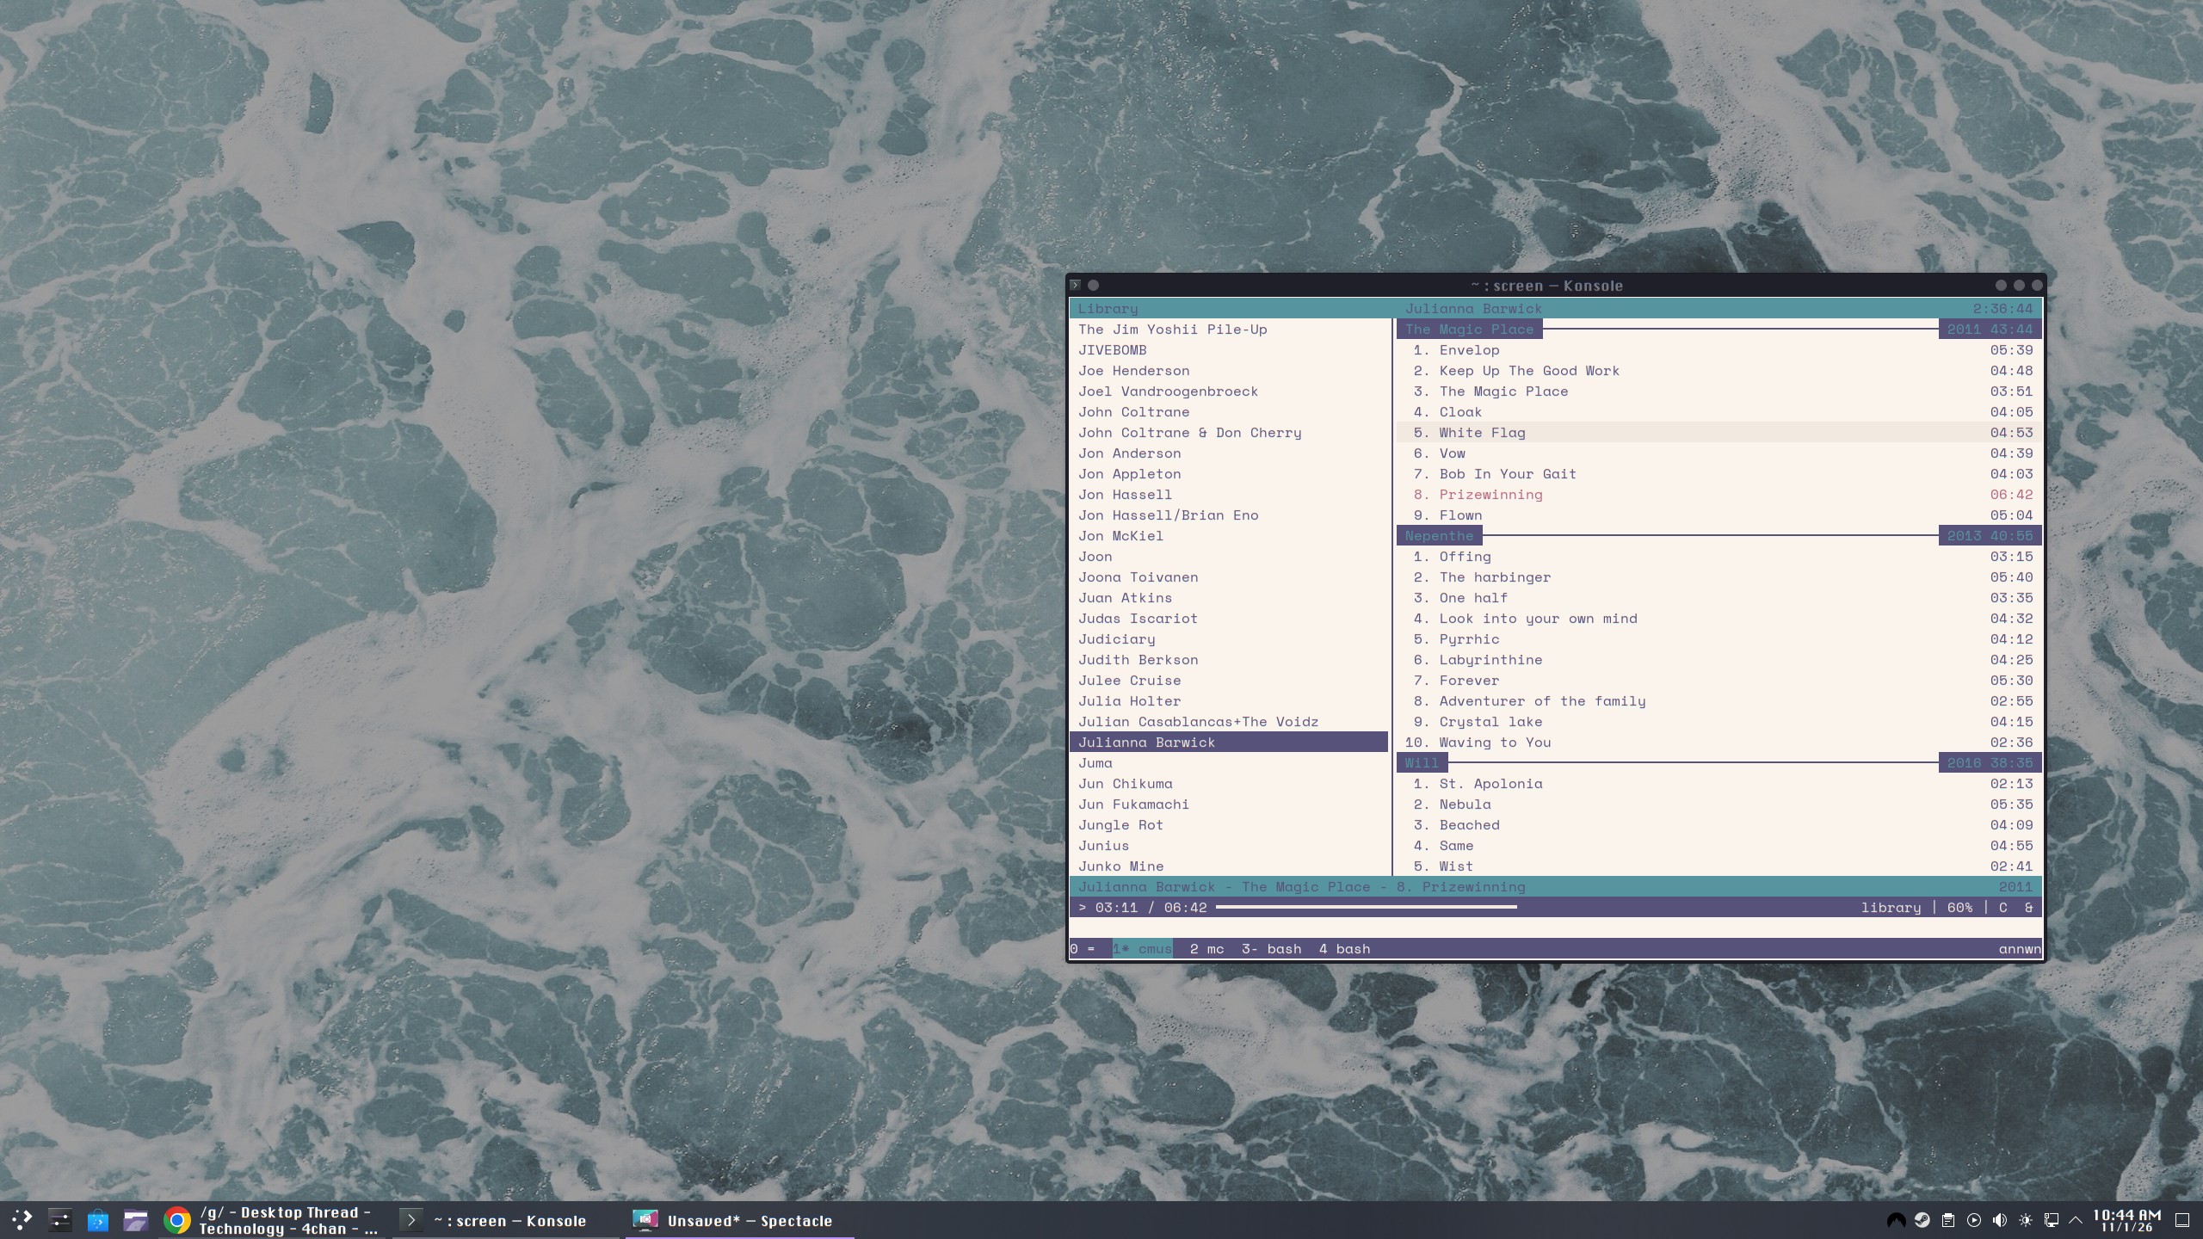2203x1239 pixels.
Task: Click the playback progress bar
Action: pos(1366,908)
